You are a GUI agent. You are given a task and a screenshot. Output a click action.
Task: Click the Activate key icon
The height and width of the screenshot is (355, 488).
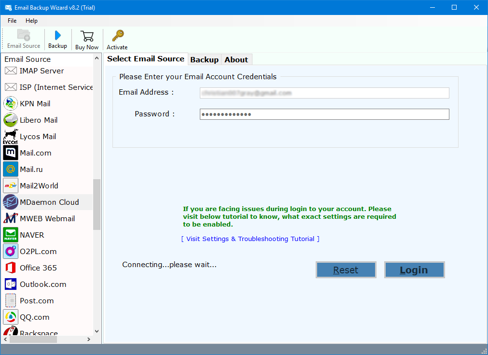[118, 36]
